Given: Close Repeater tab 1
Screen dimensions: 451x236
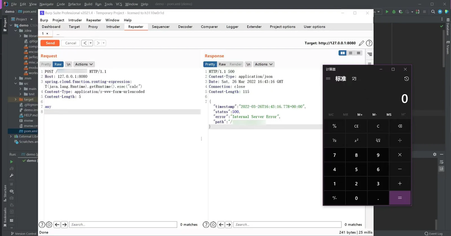Looking at the screenshot, I should [x=47, y=33].
